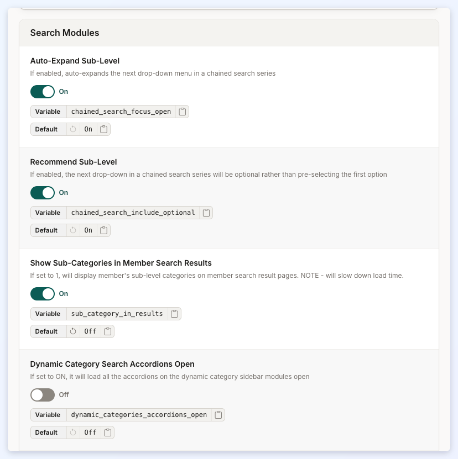Image resolution: width=458 pixels, height=459 pixels.
Task: Click the Recommend Sub-Level heading
Action: 74,162
